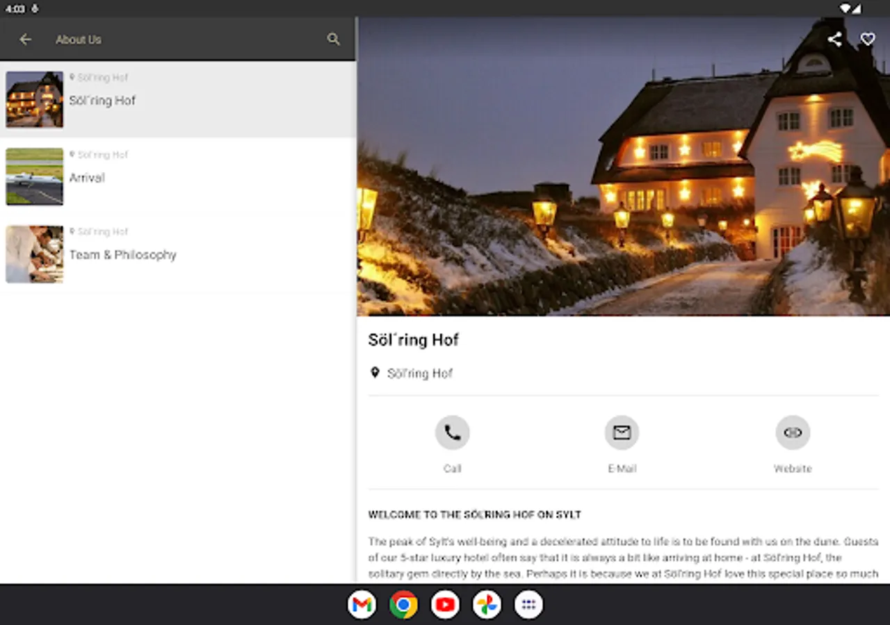Go back with the arrow icon
The image size is (890, 625).
pyautogui.click(x=26, y=40)
